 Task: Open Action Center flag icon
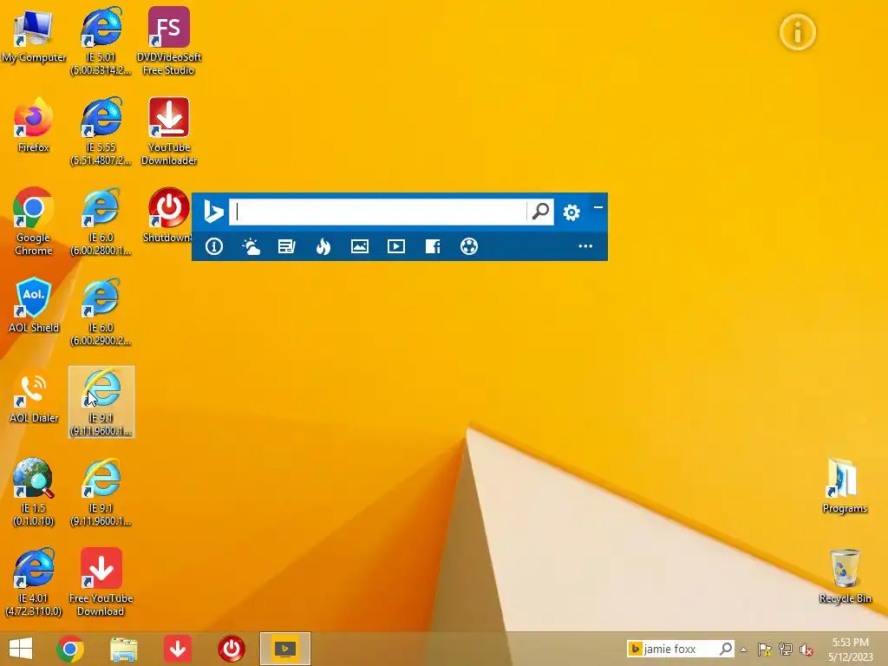(765, 650)
